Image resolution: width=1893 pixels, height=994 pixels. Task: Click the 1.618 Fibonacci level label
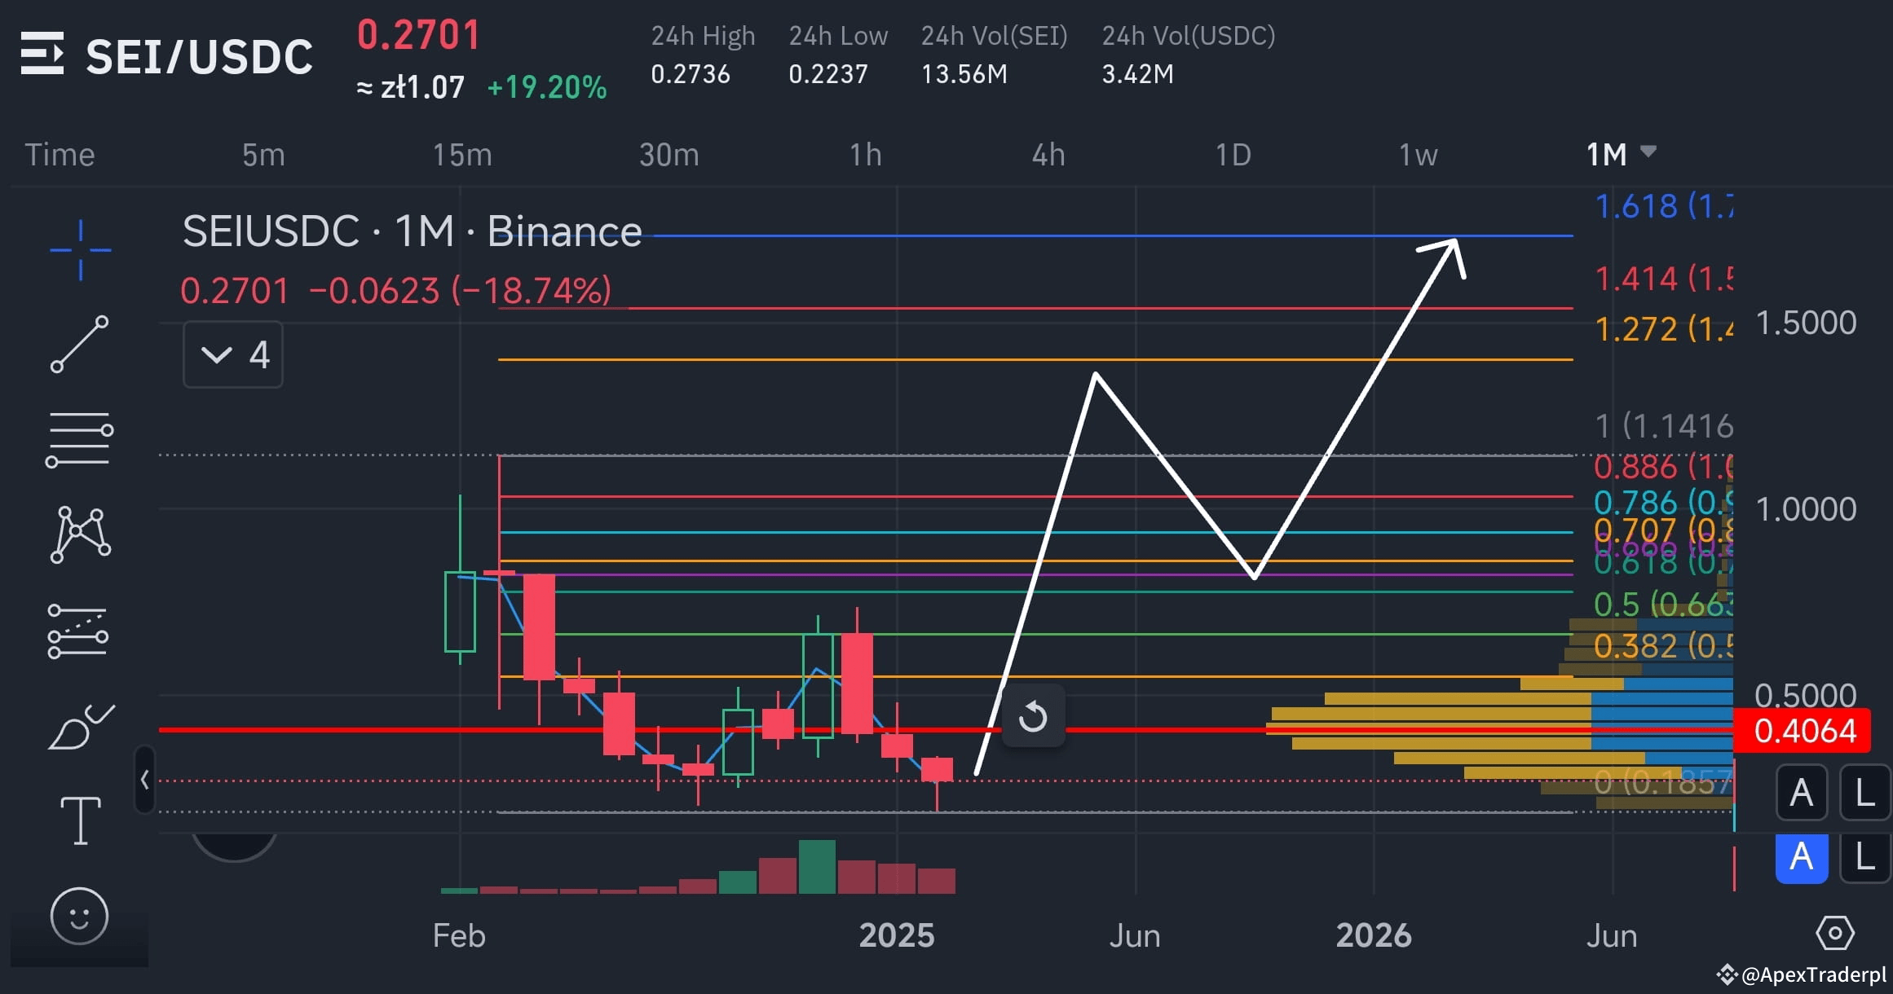1663,206
